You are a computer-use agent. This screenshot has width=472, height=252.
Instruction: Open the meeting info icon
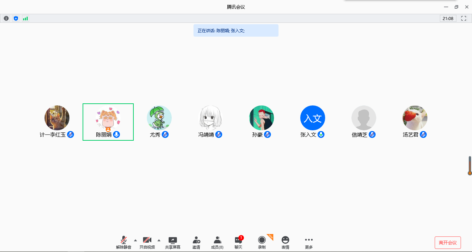[x=6, y=18]
